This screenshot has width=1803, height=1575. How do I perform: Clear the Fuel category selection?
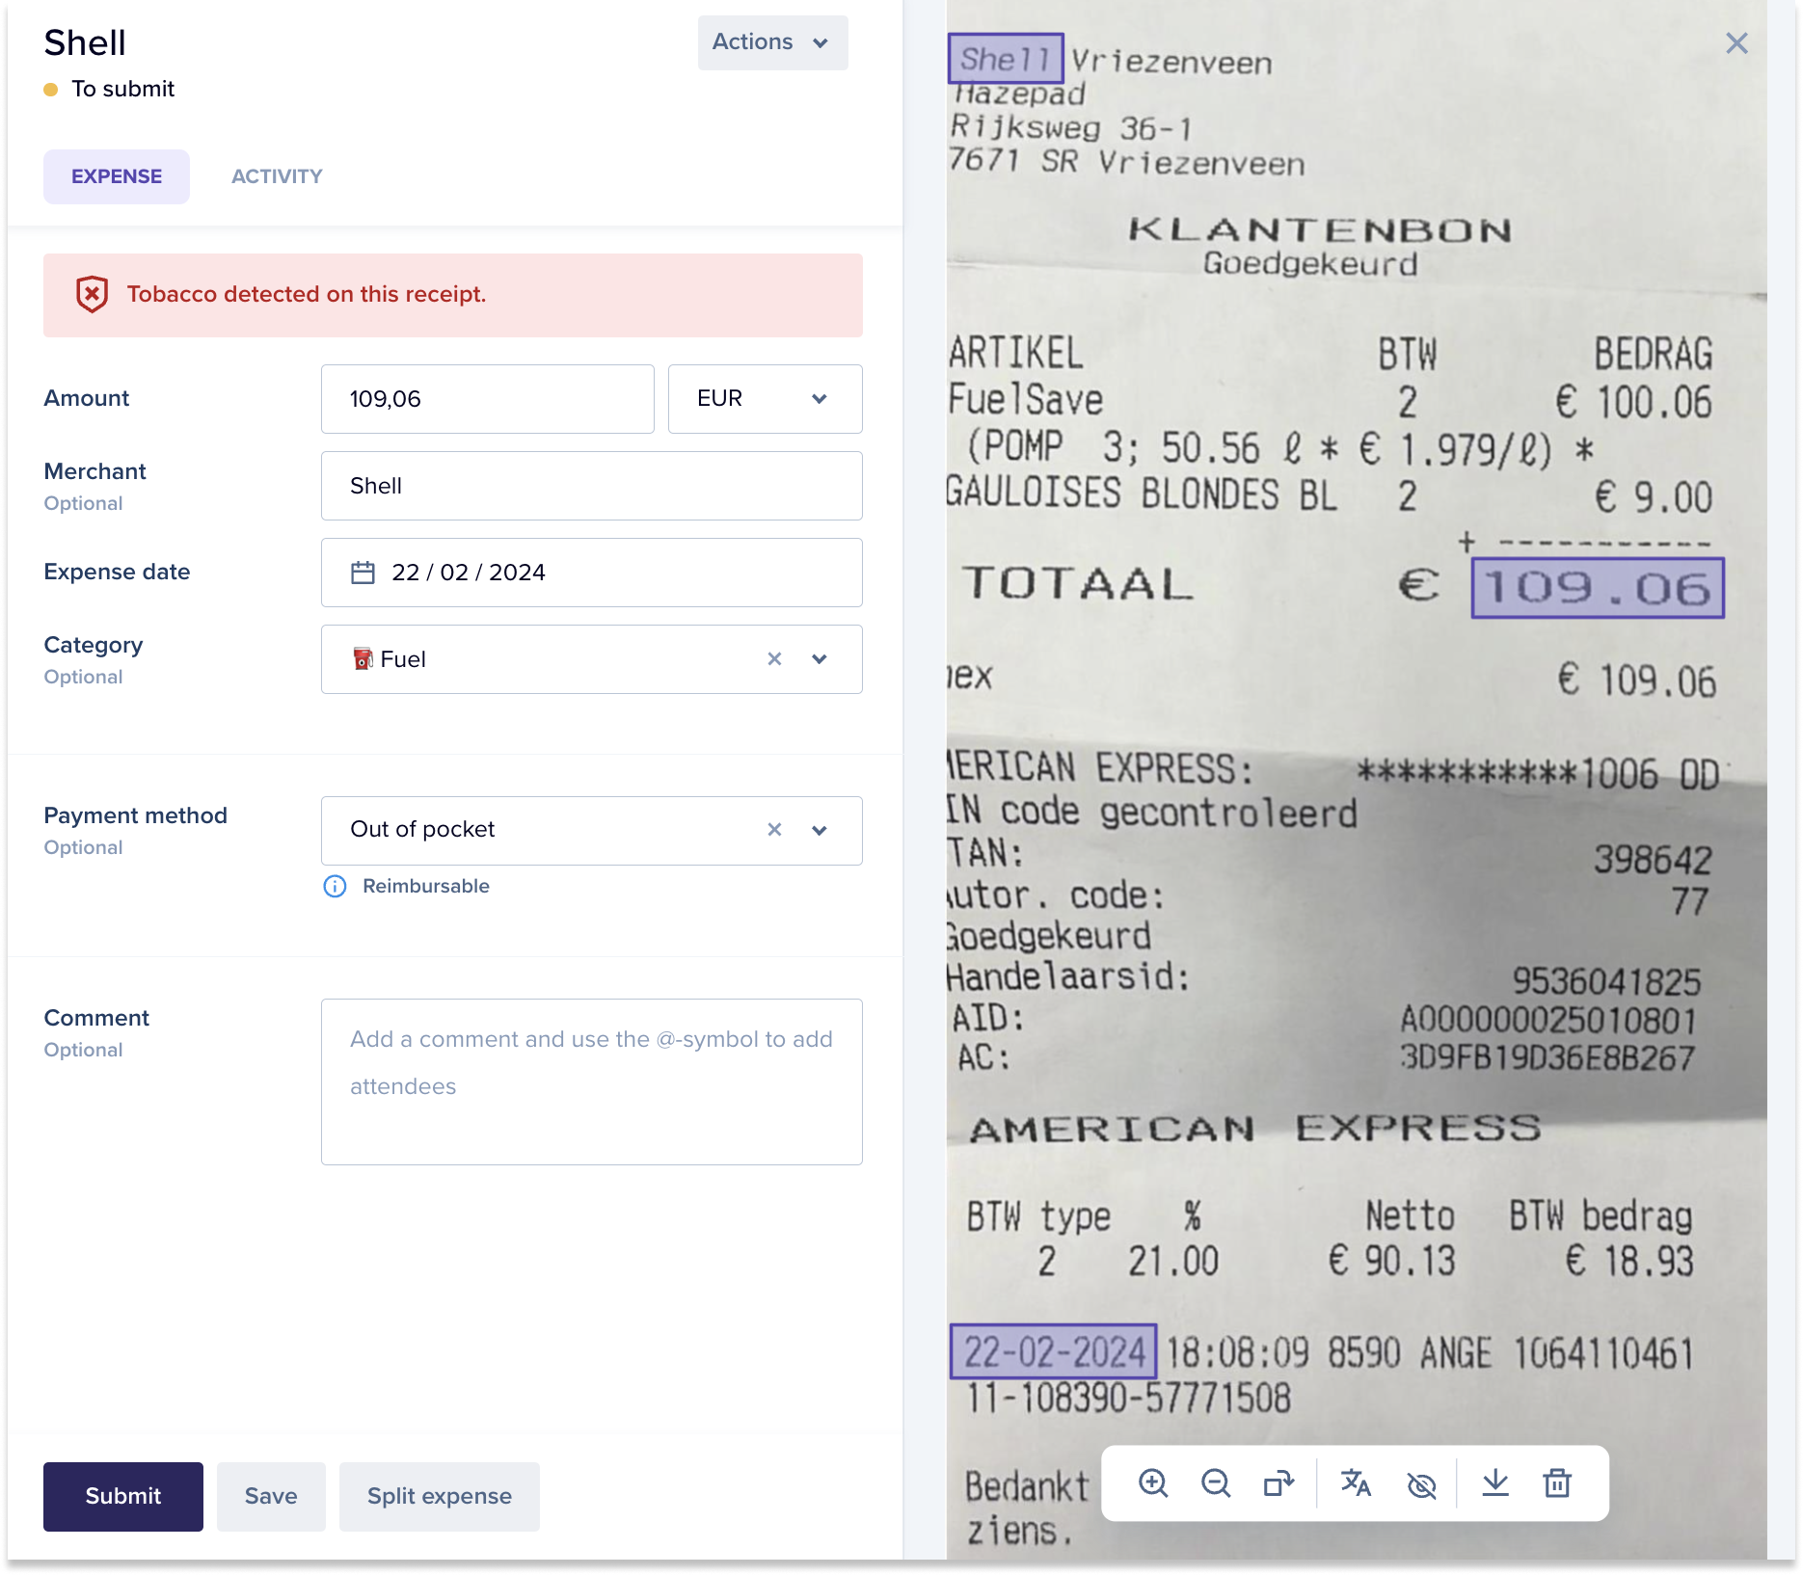point(774,659)
